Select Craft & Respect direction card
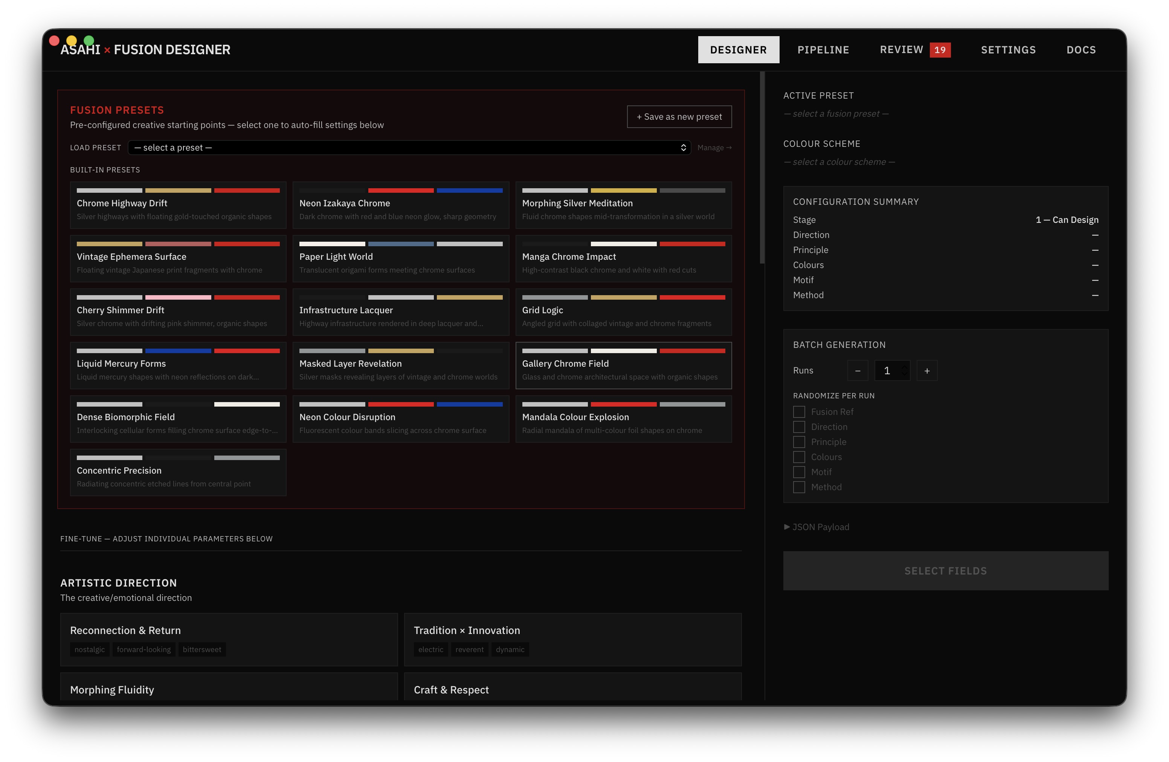 pos(573,687)
